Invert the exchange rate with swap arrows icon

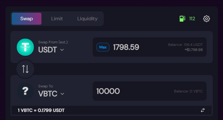203,110
